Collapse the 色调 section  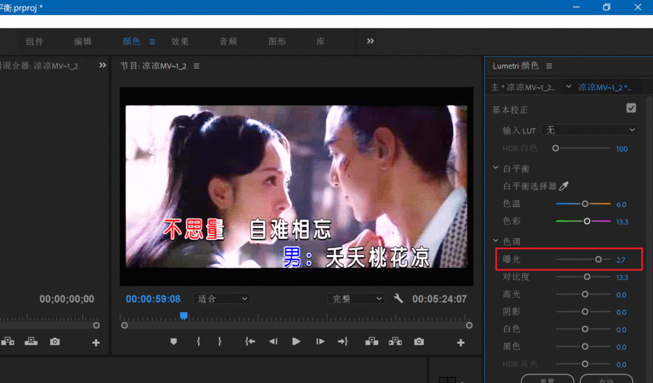click(x=495, y=241)
